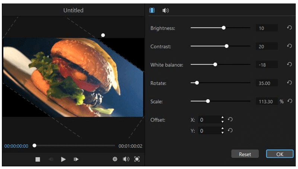Click the Scale value field showing 113.30
This screenshot has height=169, width=298.
coord(267,101)
